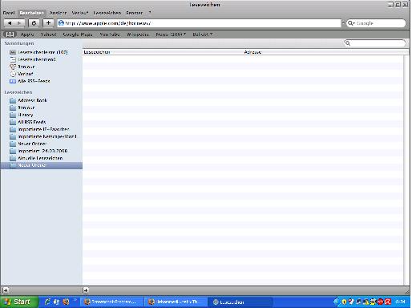The width and height of the screenshot is (412, 308).
Task: Add bookmark with the plus toolbar button
Action: tap(48, 23)
